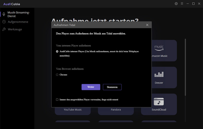
Task: Click the Deezer equalizer icon
Action: tap(159, 74)
